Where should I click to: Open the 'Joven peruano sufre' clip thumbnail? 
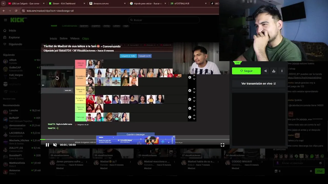pyautogui.click(x=69, y=153)
